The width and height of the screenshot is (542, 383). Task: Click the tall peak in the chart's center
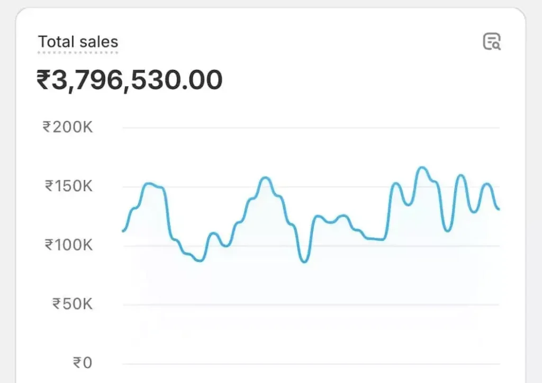coord(265,178)
